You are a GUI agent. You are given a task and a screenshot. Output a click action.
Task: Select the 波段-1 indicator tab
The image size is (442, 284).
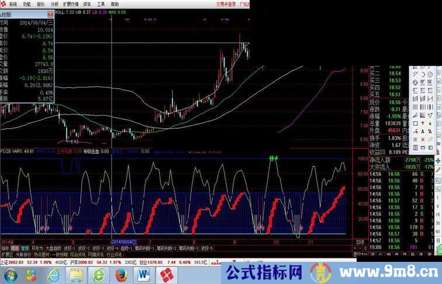tap(70, 248)
